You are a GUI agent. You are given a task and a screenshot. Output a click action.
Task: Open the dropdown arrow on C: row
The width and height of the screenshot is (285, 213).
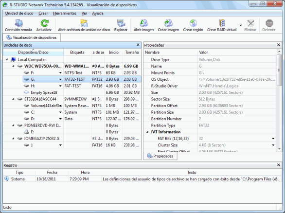[60, 112]
